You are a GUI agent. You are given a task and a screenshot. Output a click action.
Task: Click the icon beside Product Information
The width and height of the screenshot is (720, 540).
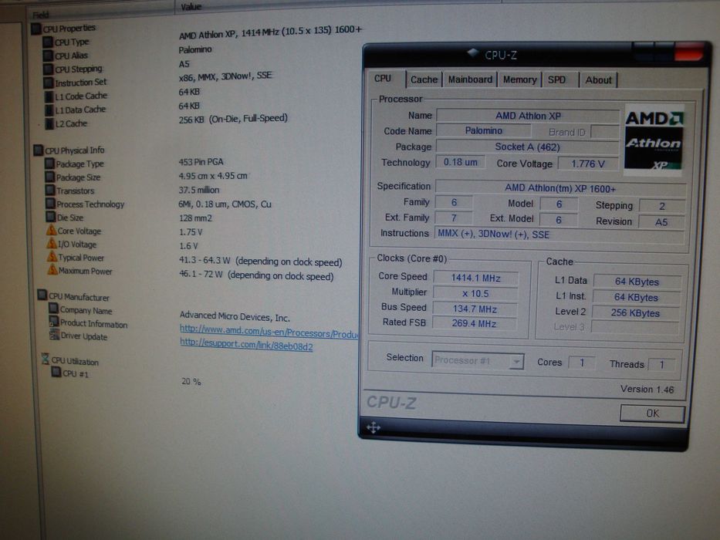pos(54,322)
